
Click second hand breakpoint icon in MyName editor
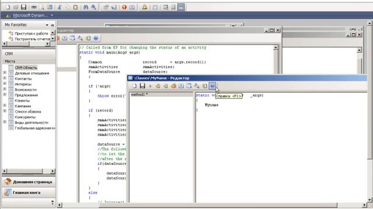click(166, 86)
